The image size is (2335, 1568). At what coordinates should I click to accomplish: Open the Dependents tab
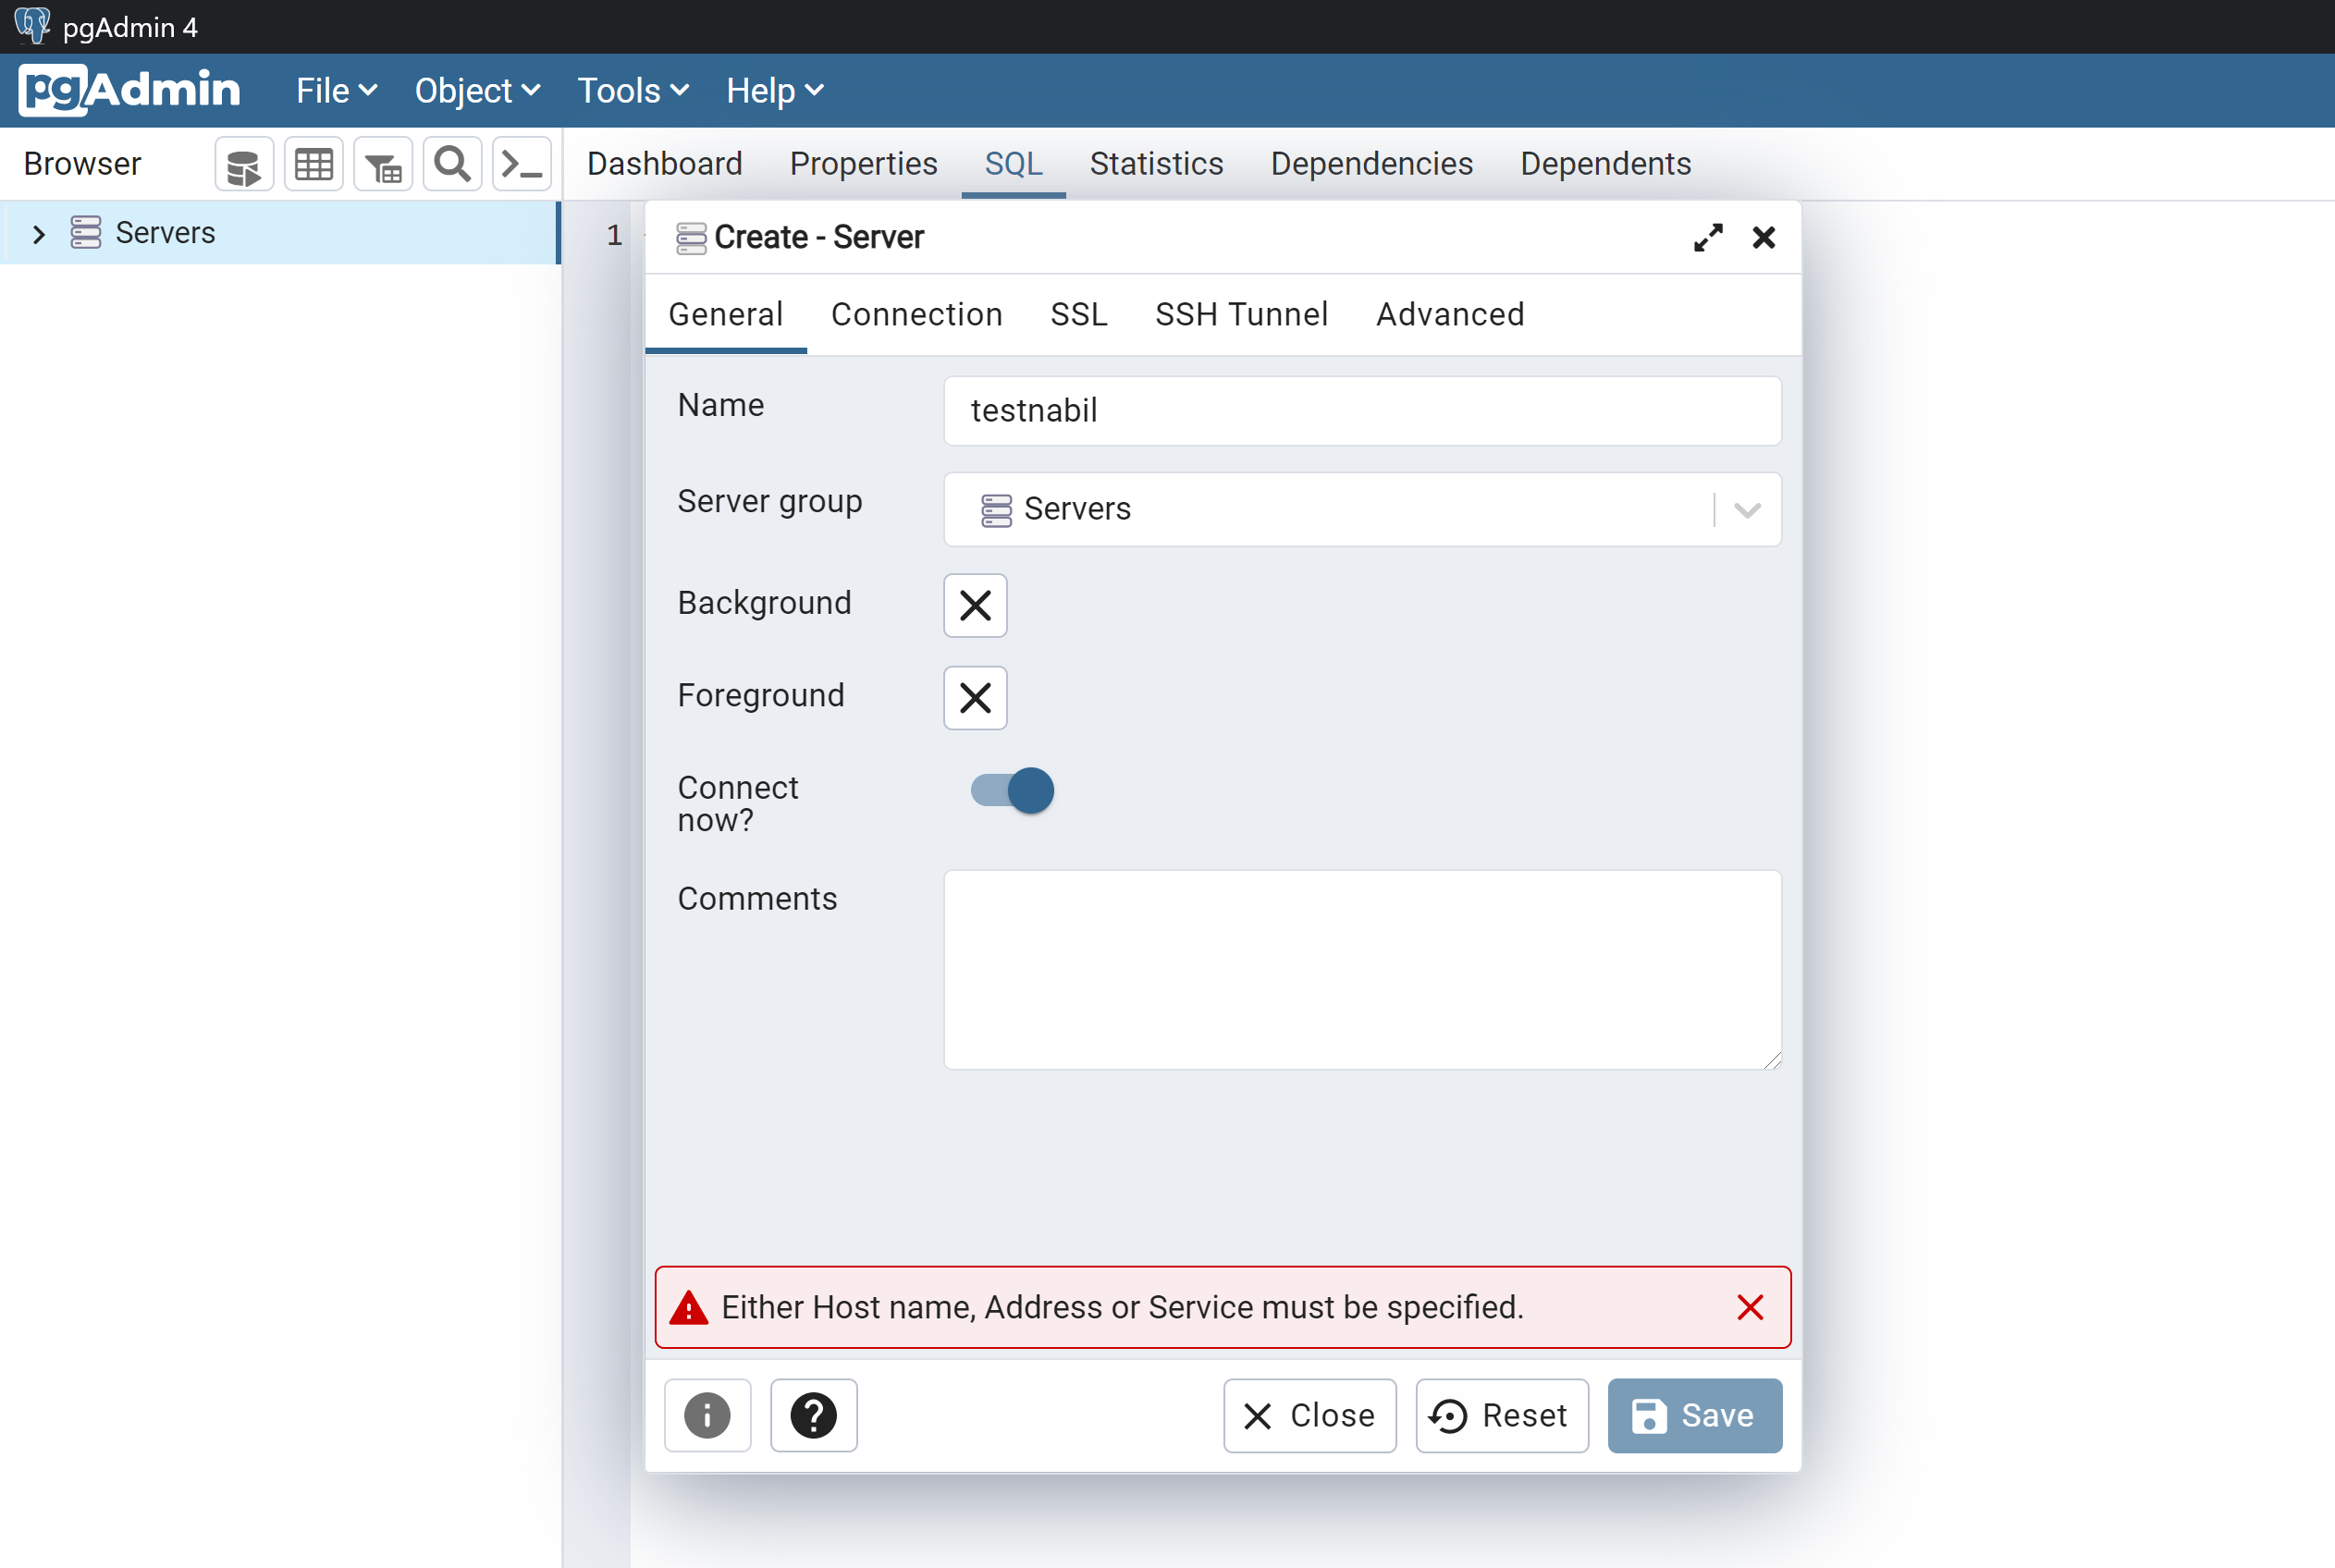(x=1606, y=164)
